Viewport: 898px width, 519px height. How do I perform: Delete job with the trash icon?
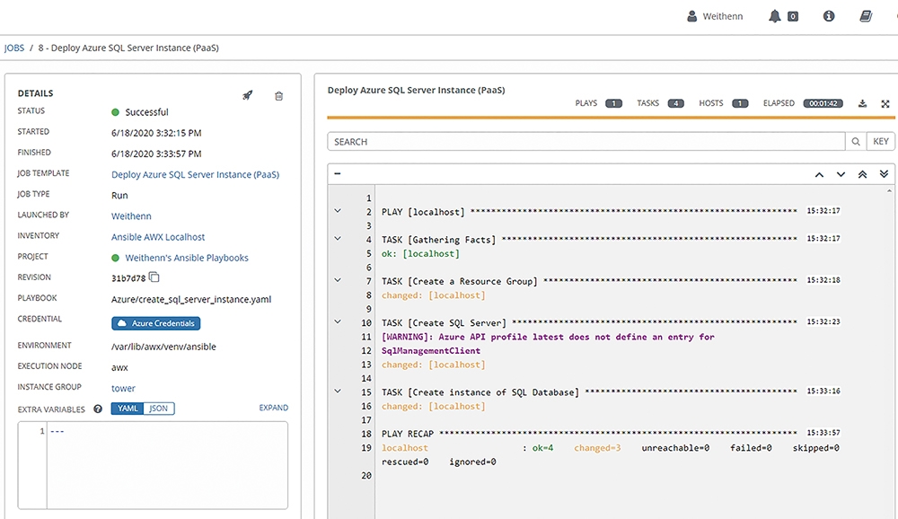(279, 96)
